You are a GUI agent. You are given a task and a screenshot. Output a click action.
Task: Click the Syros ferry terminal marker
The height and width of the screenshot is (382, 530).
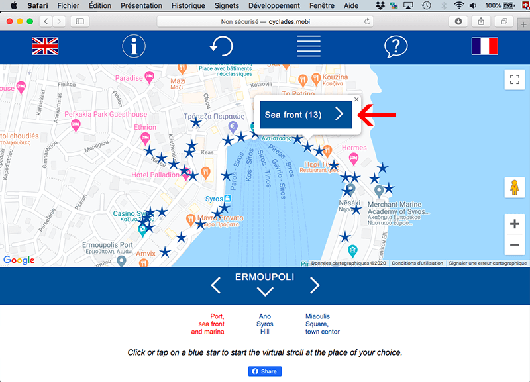coord(228,198)
